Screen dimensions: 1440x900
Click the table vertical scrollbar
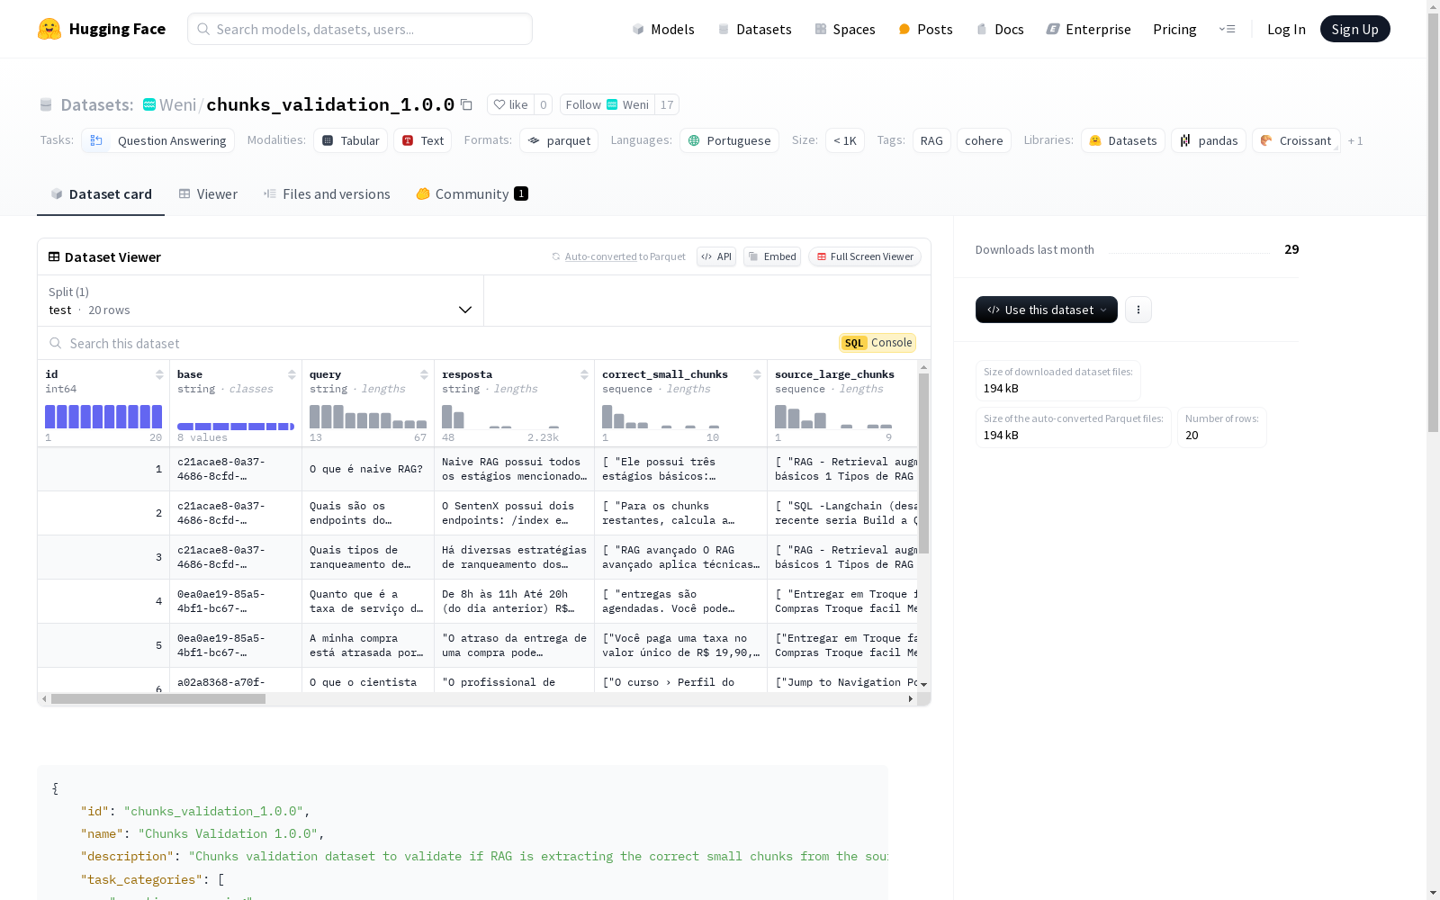(x=923, y=463)
